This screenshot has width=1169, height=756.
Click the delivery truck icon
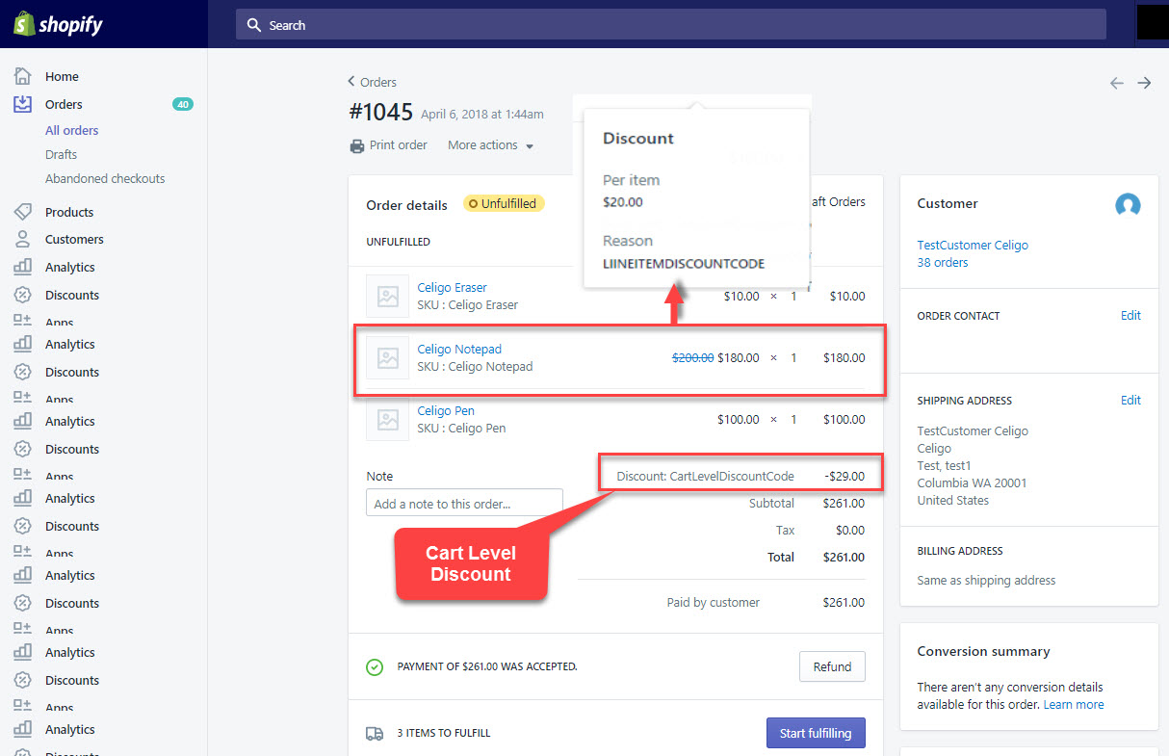tap(375, 733)
